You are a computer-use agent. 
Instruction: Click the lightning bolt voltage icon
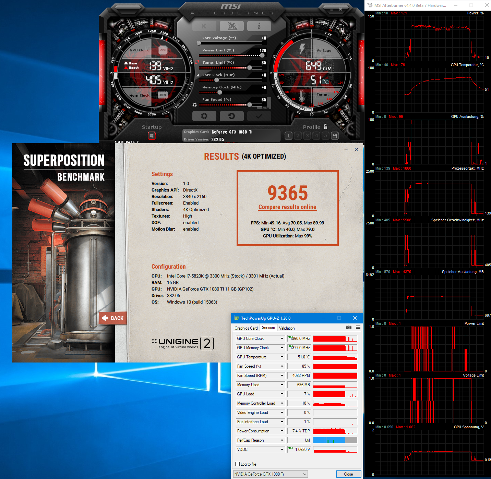302,49
